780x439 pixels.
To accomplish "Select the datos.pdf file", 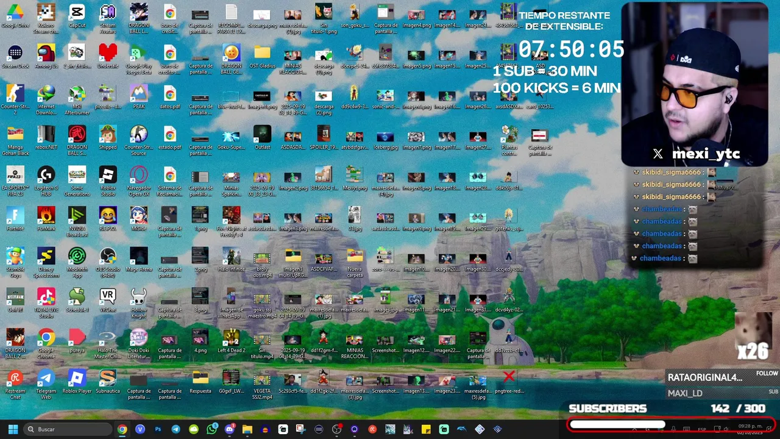I will tap(170, 98).
